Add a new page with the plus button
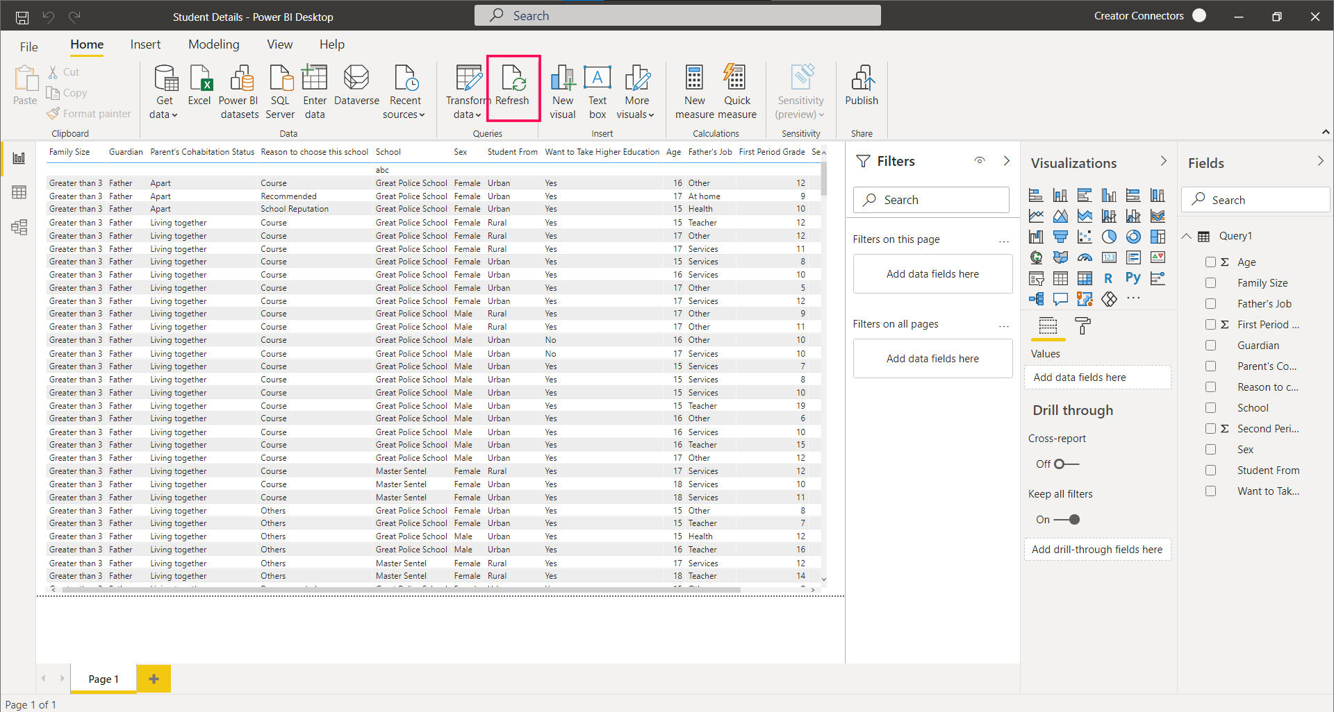 pyautogui.click(x=154, y=679)
